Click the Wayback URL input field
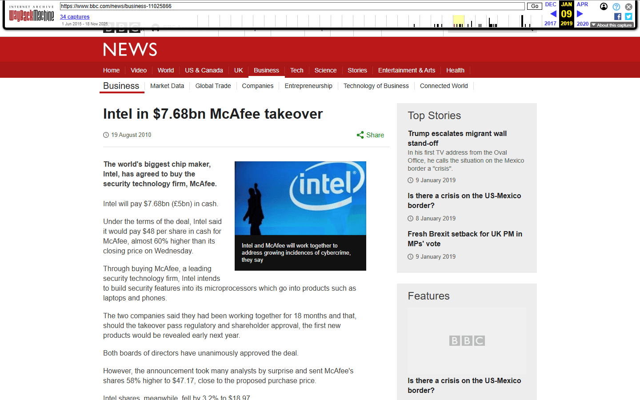640x400 pixels. [x=292, y=6]
